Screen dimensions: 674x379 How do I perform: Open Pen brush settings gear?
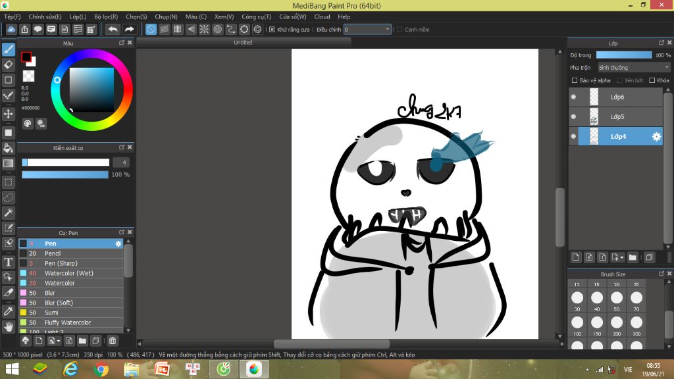pos(118,243)
